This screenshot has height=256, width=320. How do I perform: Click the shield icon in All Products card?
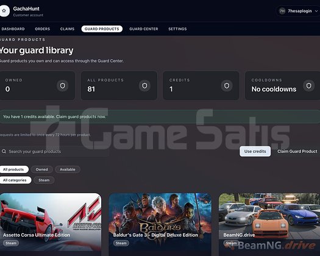click(144, 86)
